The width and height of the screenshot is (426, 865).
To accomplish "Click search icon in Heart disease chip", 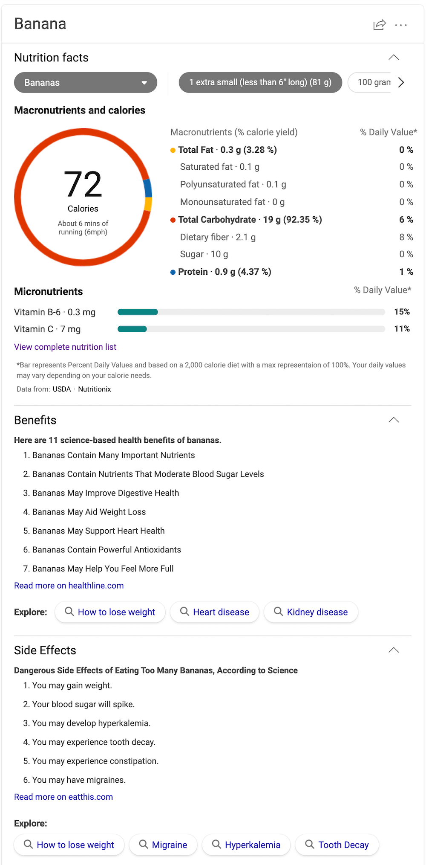I will point(184,612).
